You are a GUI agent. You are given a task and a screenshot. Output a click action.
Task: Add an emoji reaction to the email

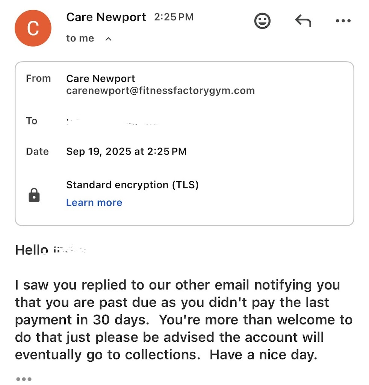(262, 21)
